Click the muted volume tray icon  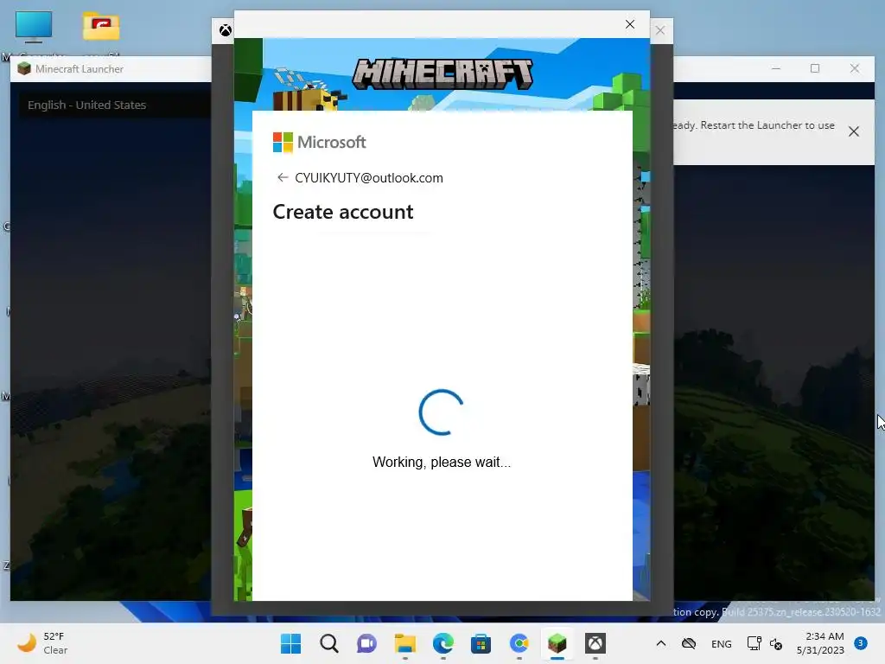776,643
